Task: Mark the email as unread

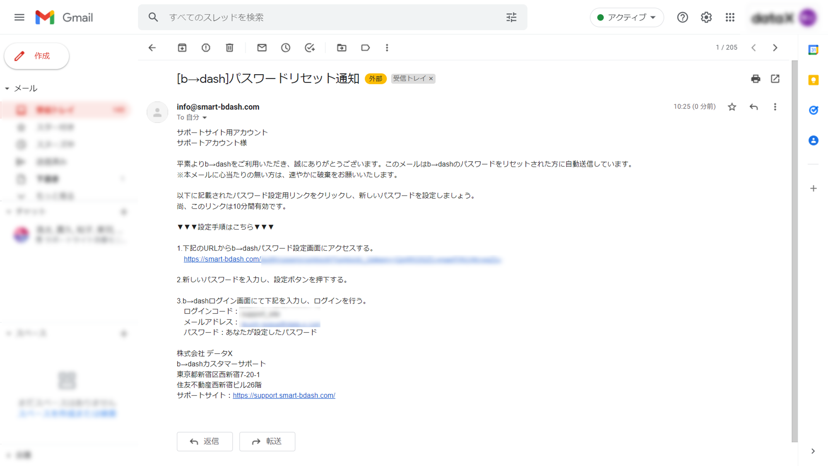Action: pyautogui.click(x=262, y=48)
